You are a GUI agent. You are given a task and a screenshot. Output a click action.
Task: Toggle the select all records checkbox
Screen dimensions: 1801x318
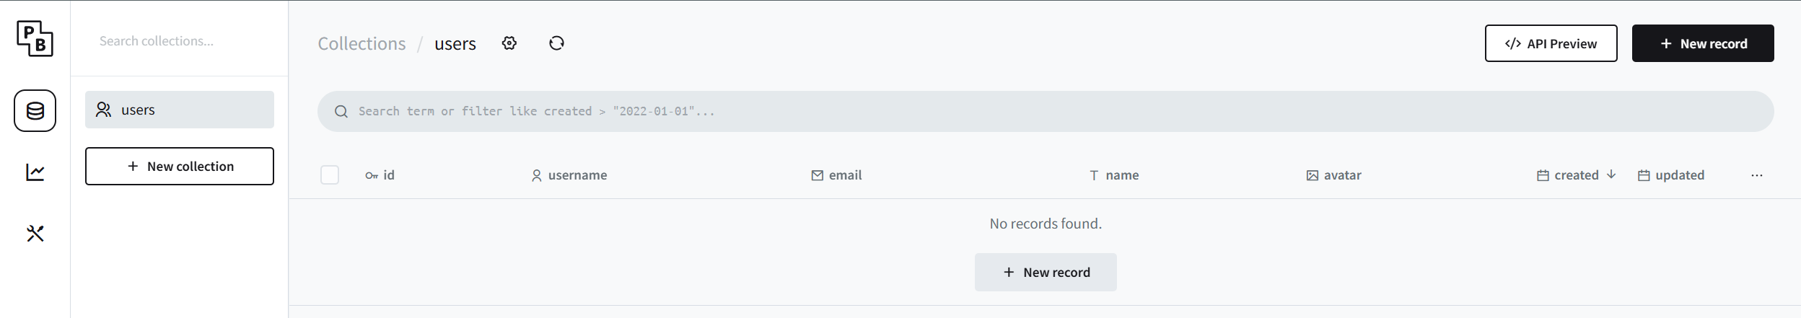coord(330,175)
